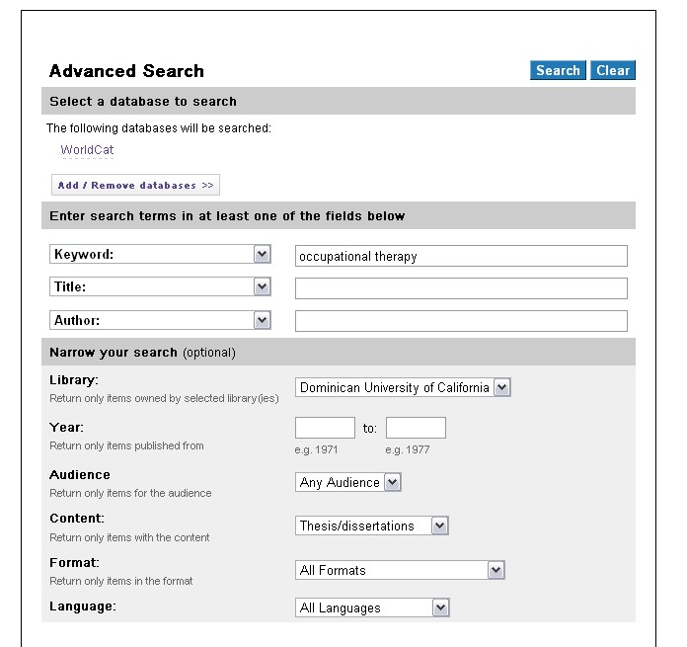687x647 pixels.
Task: Click Add / Remove databases button
Action: 135,185
